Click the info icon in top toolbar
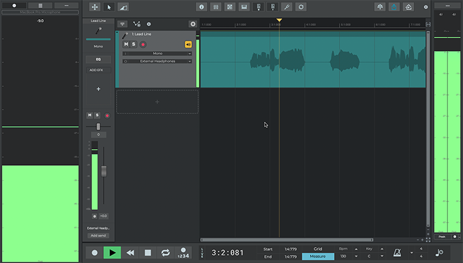463x263 pixels. point(202,7)
